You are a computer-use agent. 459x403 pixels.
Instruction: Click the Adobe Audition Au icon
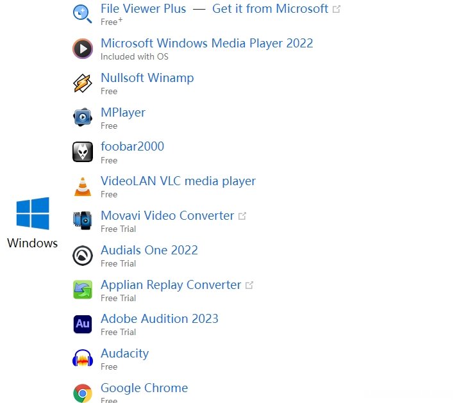(83, 324)
